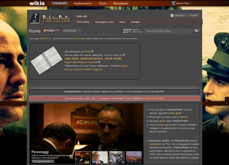Click the SP language link
The width and height of the screenshot is (229, 165).
click(x=44, y=39)
